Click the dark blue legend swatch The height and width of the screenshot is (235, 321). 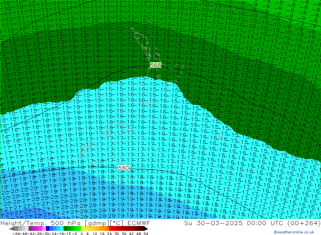[x=48, y=228]
